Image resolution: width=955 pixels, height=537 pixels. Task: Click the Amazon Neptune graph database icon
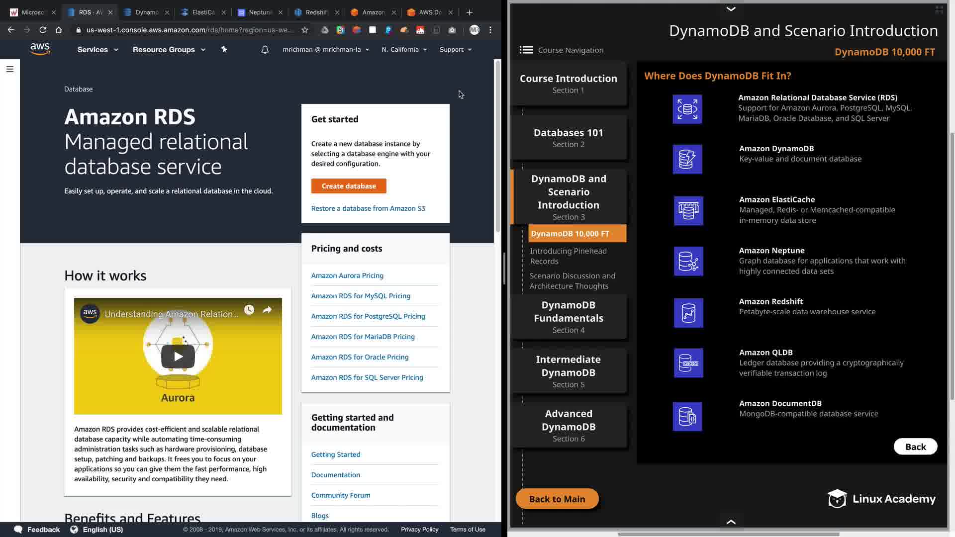[x=688, y=261]
